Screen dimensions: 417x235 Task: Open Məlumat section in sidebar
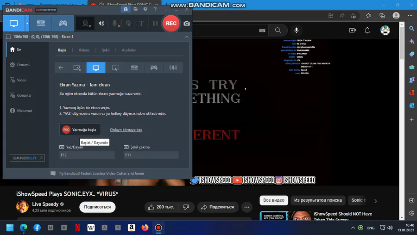coord(27,111)
